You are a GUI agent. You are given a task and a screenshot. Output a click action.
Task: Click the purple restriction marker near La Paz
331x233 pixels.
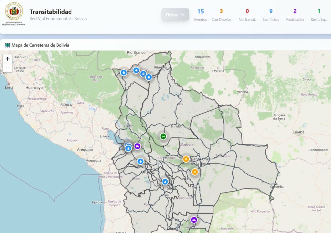137,146
